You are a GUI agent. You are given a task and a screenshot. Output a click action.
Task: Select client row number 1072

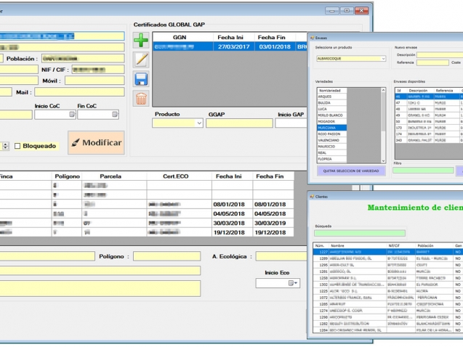coord(388,298)
